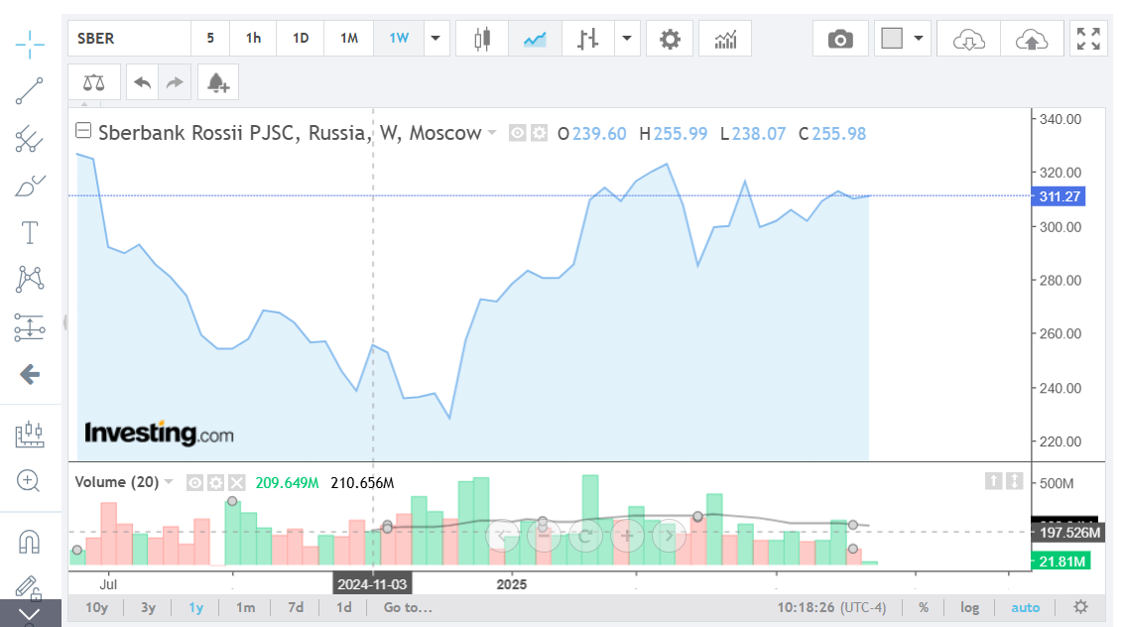Viewport: 1122px width, 627px height.
Task: Select 10y time range
Action: [x=96, y=607]
